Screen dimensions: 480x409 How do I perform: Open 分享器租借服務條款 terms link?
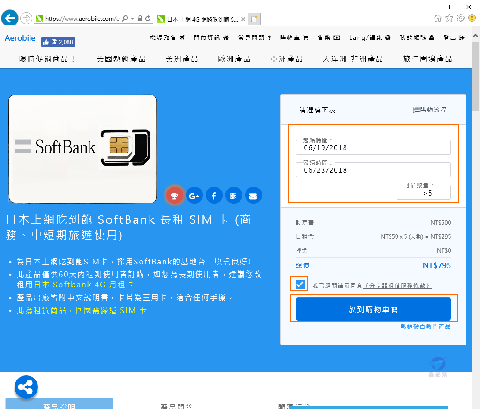[x=397, y=286]
